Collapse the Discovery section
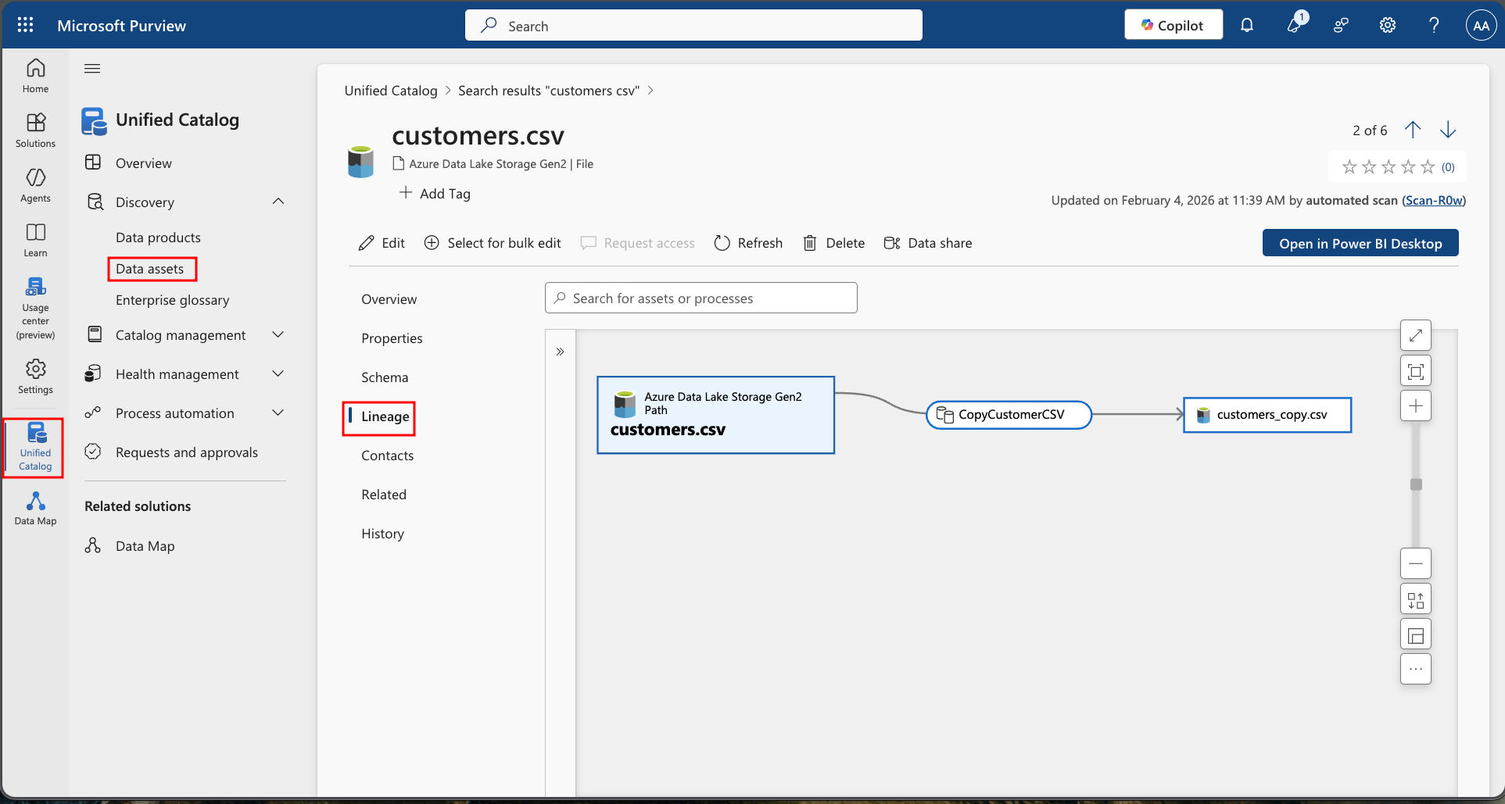1505x804 pixels. click(x=278, y=202)
